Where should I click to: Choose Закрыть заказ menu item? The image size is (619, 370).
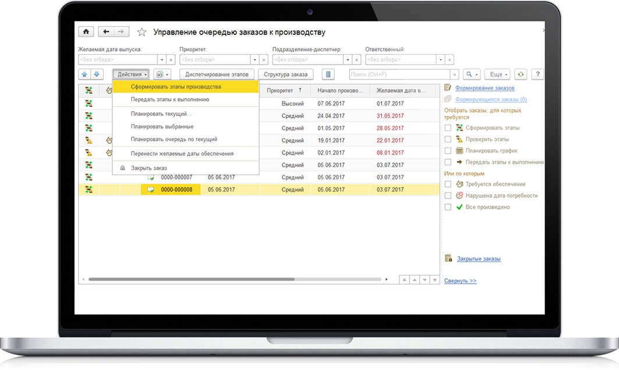click(x=186, y=168)
